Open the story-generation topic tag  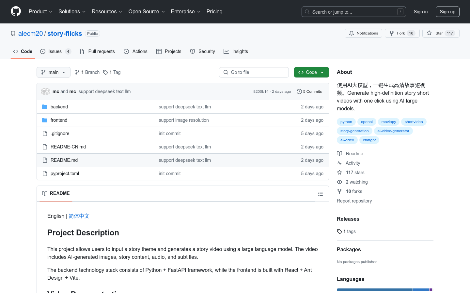tap(354, 131)
